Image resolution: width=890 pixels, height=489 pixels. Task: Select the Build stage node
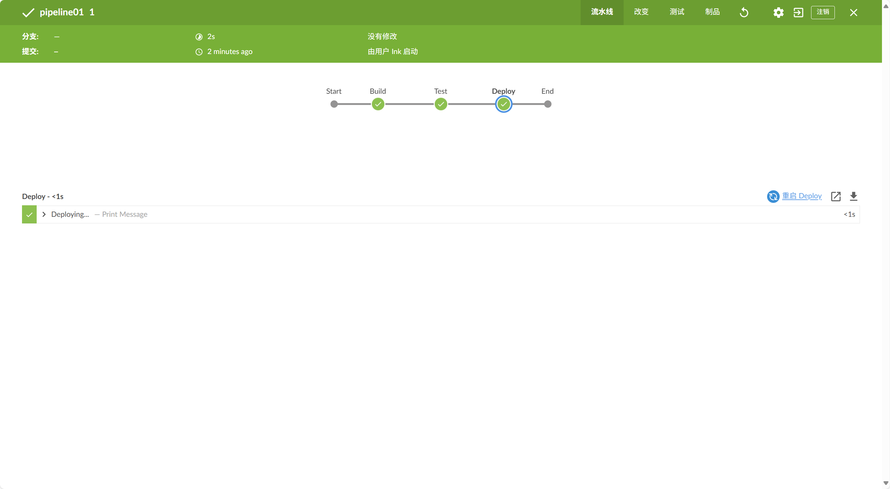pyautogui.click(x=378, y=104)
